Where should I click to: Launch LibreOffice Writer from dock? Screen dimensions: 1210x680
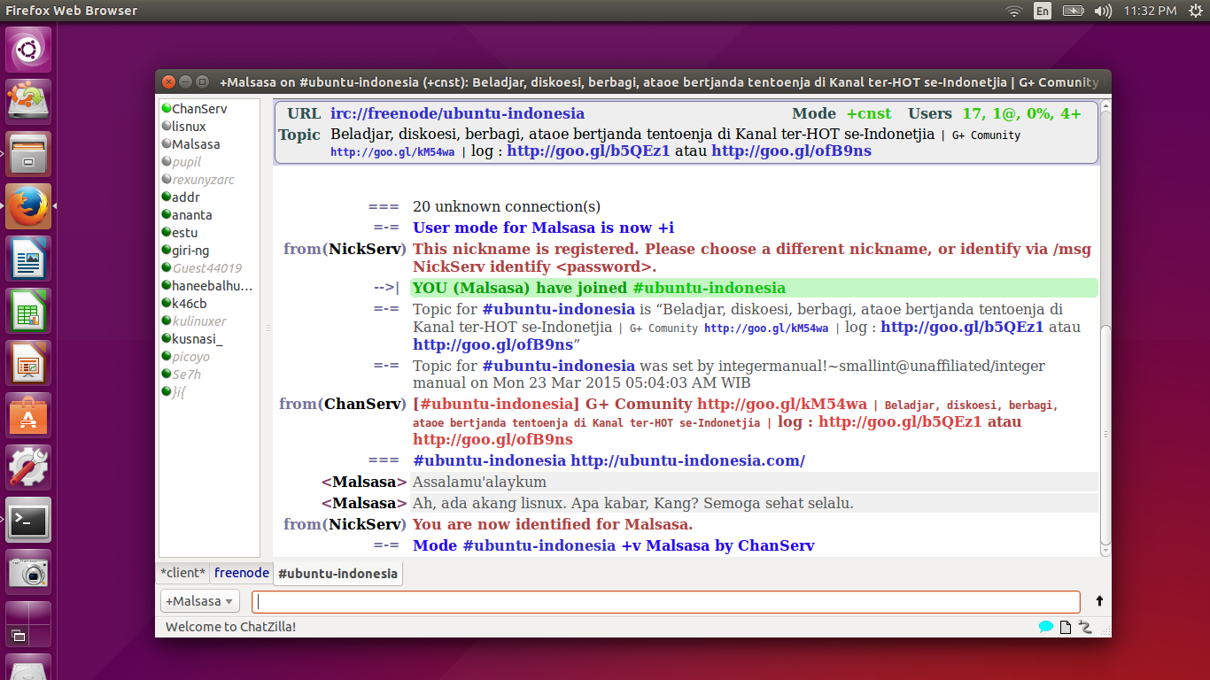29,259
